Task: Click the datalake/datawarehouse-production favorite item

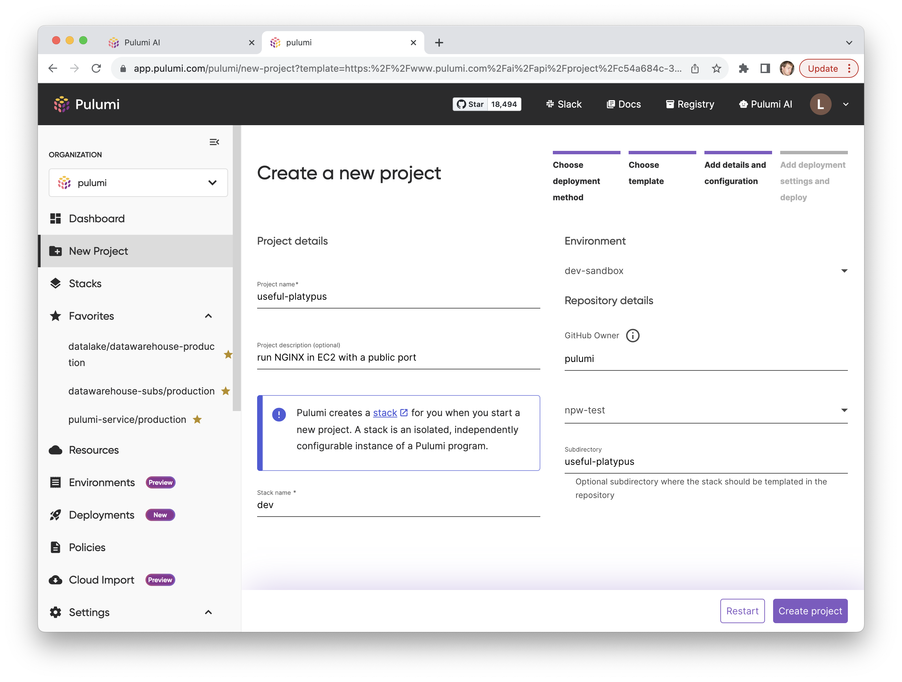Action: coord(140,354)
